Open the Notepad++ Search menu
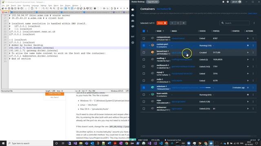This screenshot has width=261, height=146. [x=13, y=5]
